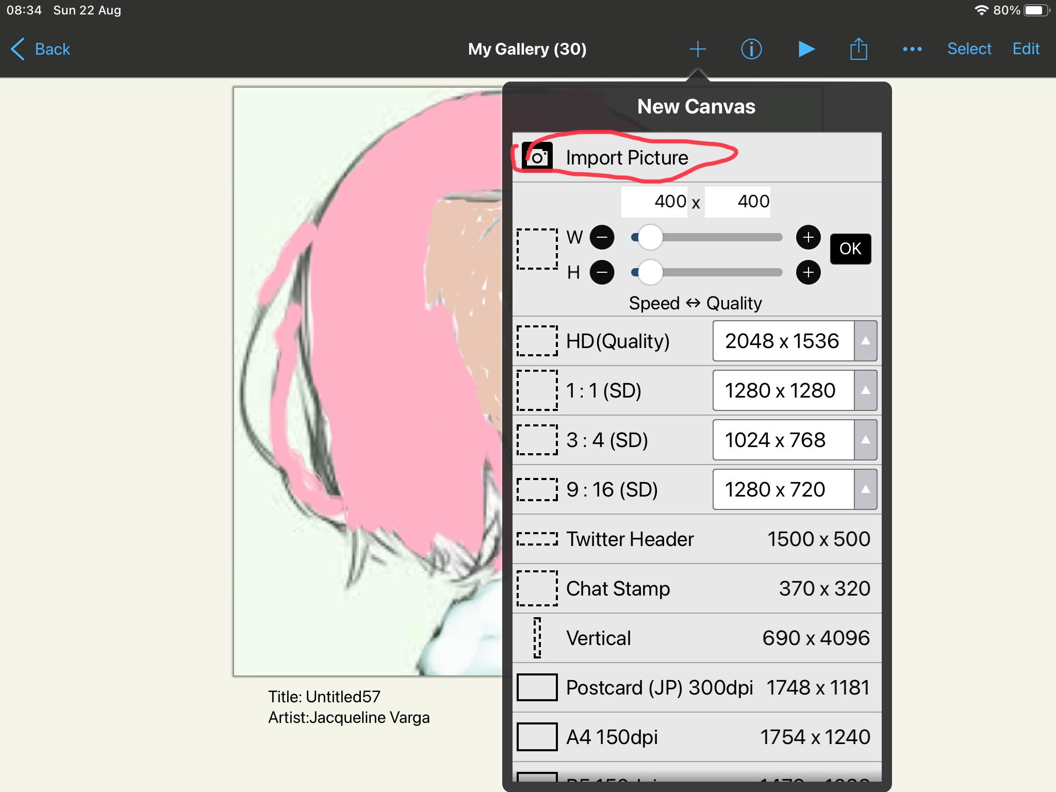This screenshot has width=1056, height=792.
Task: Select the Twitter Header canvas preset
Action: [697, 540]
